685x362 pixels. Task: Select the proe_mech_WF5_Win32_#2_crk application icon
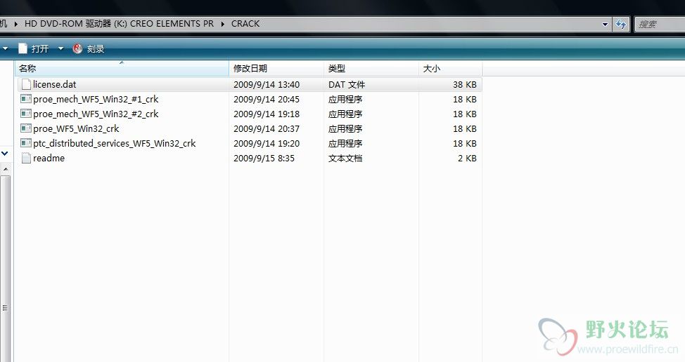click(26, 114)
